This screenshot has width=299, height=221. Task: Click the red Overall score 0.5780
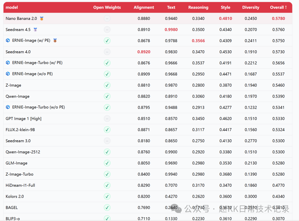[279, 19]
